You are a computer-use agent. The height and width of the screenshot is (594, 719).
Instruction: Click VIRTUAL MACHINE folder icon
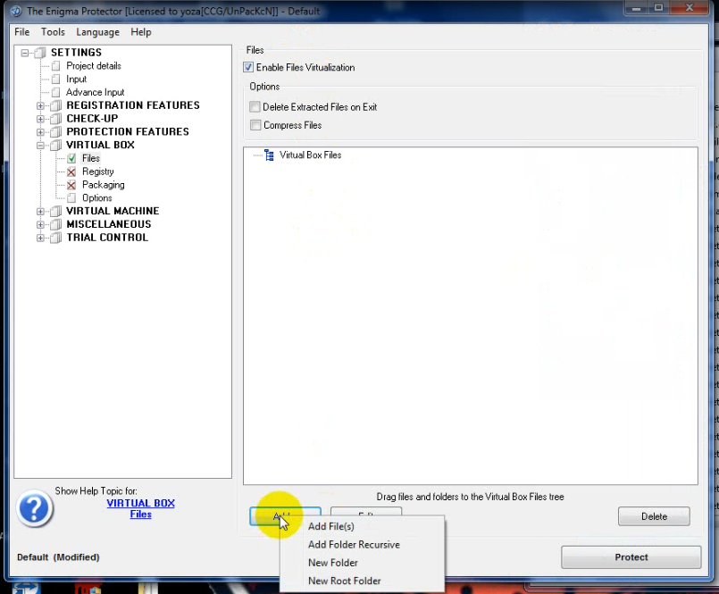pyautogui.click(x=56, y=212)
